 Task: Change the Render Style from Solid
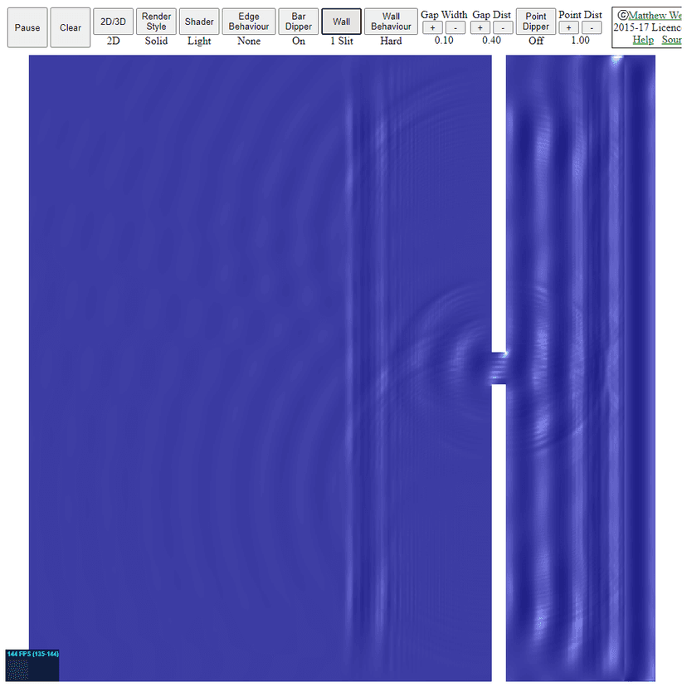pos(156,22)
